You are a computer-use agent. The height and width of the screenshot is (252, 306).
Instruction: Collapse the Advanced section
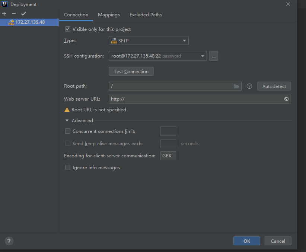click(x=67, y=121)
